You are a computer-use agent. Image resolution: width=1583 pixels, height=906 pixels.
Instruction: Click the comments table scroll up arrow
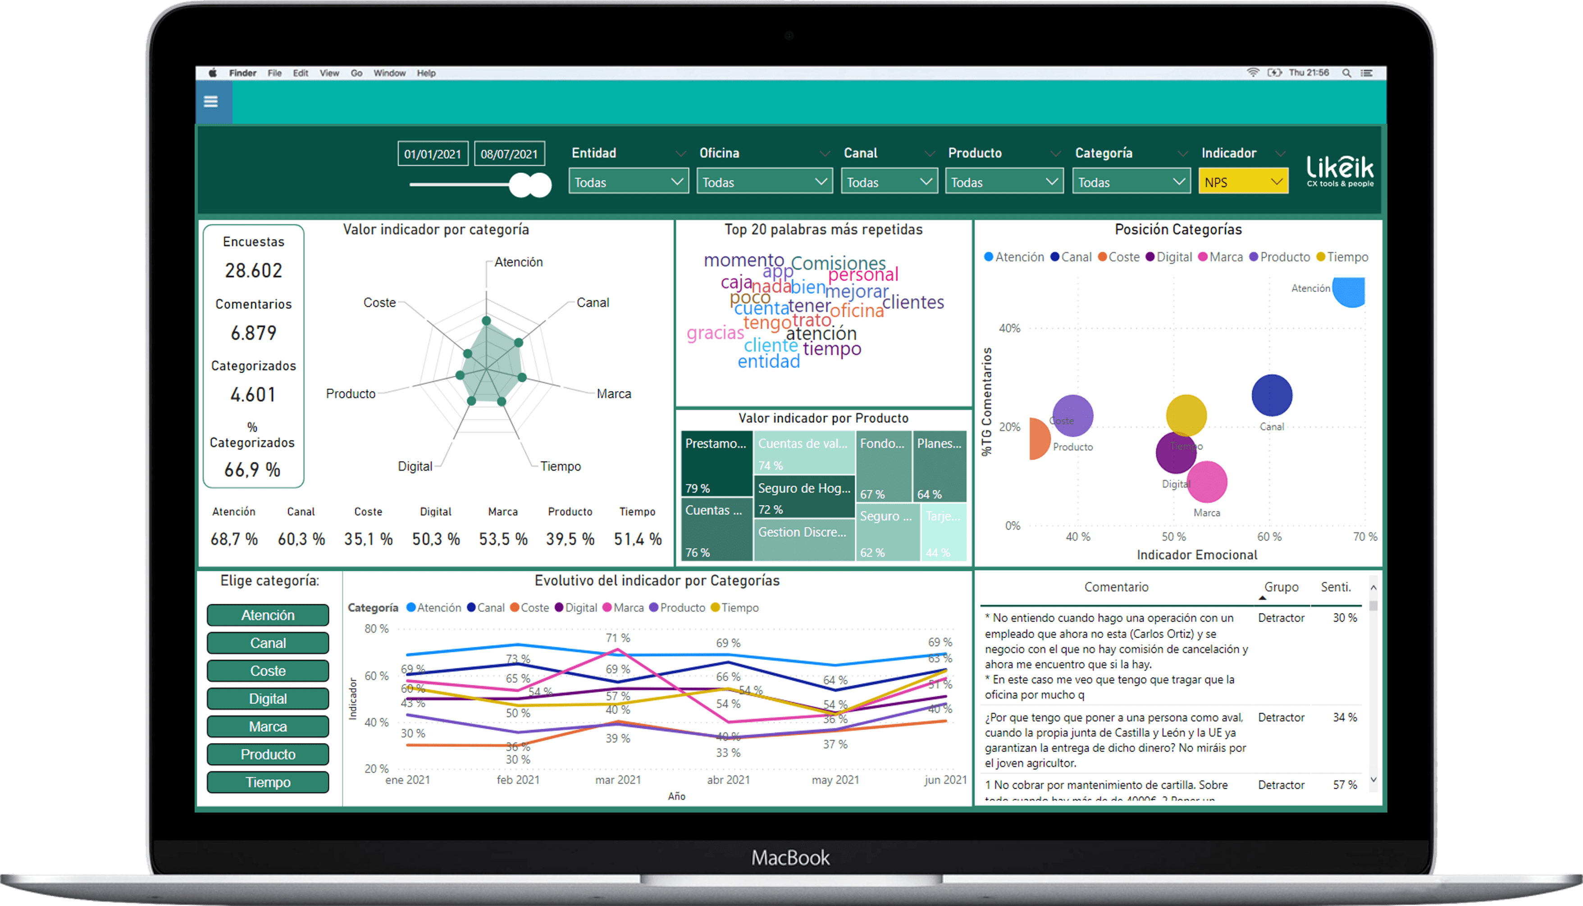point(1373,587)
